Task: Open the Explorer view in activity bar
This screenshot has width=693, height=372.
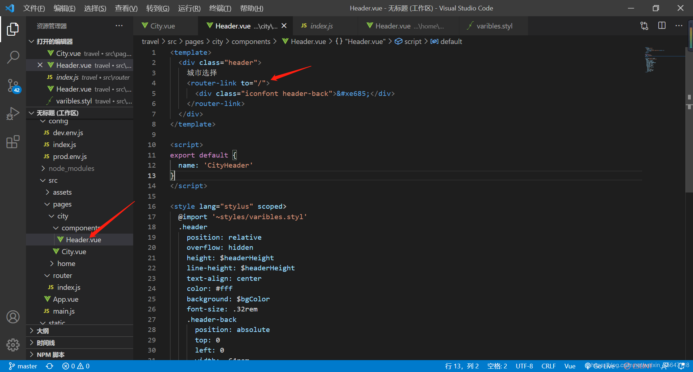Action: pos(13,29)
